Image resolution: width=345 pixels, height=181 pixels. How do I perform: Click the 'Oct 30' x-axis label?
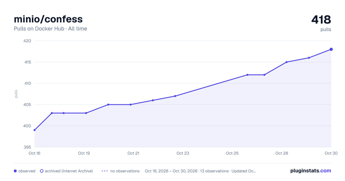click(331, 153)
